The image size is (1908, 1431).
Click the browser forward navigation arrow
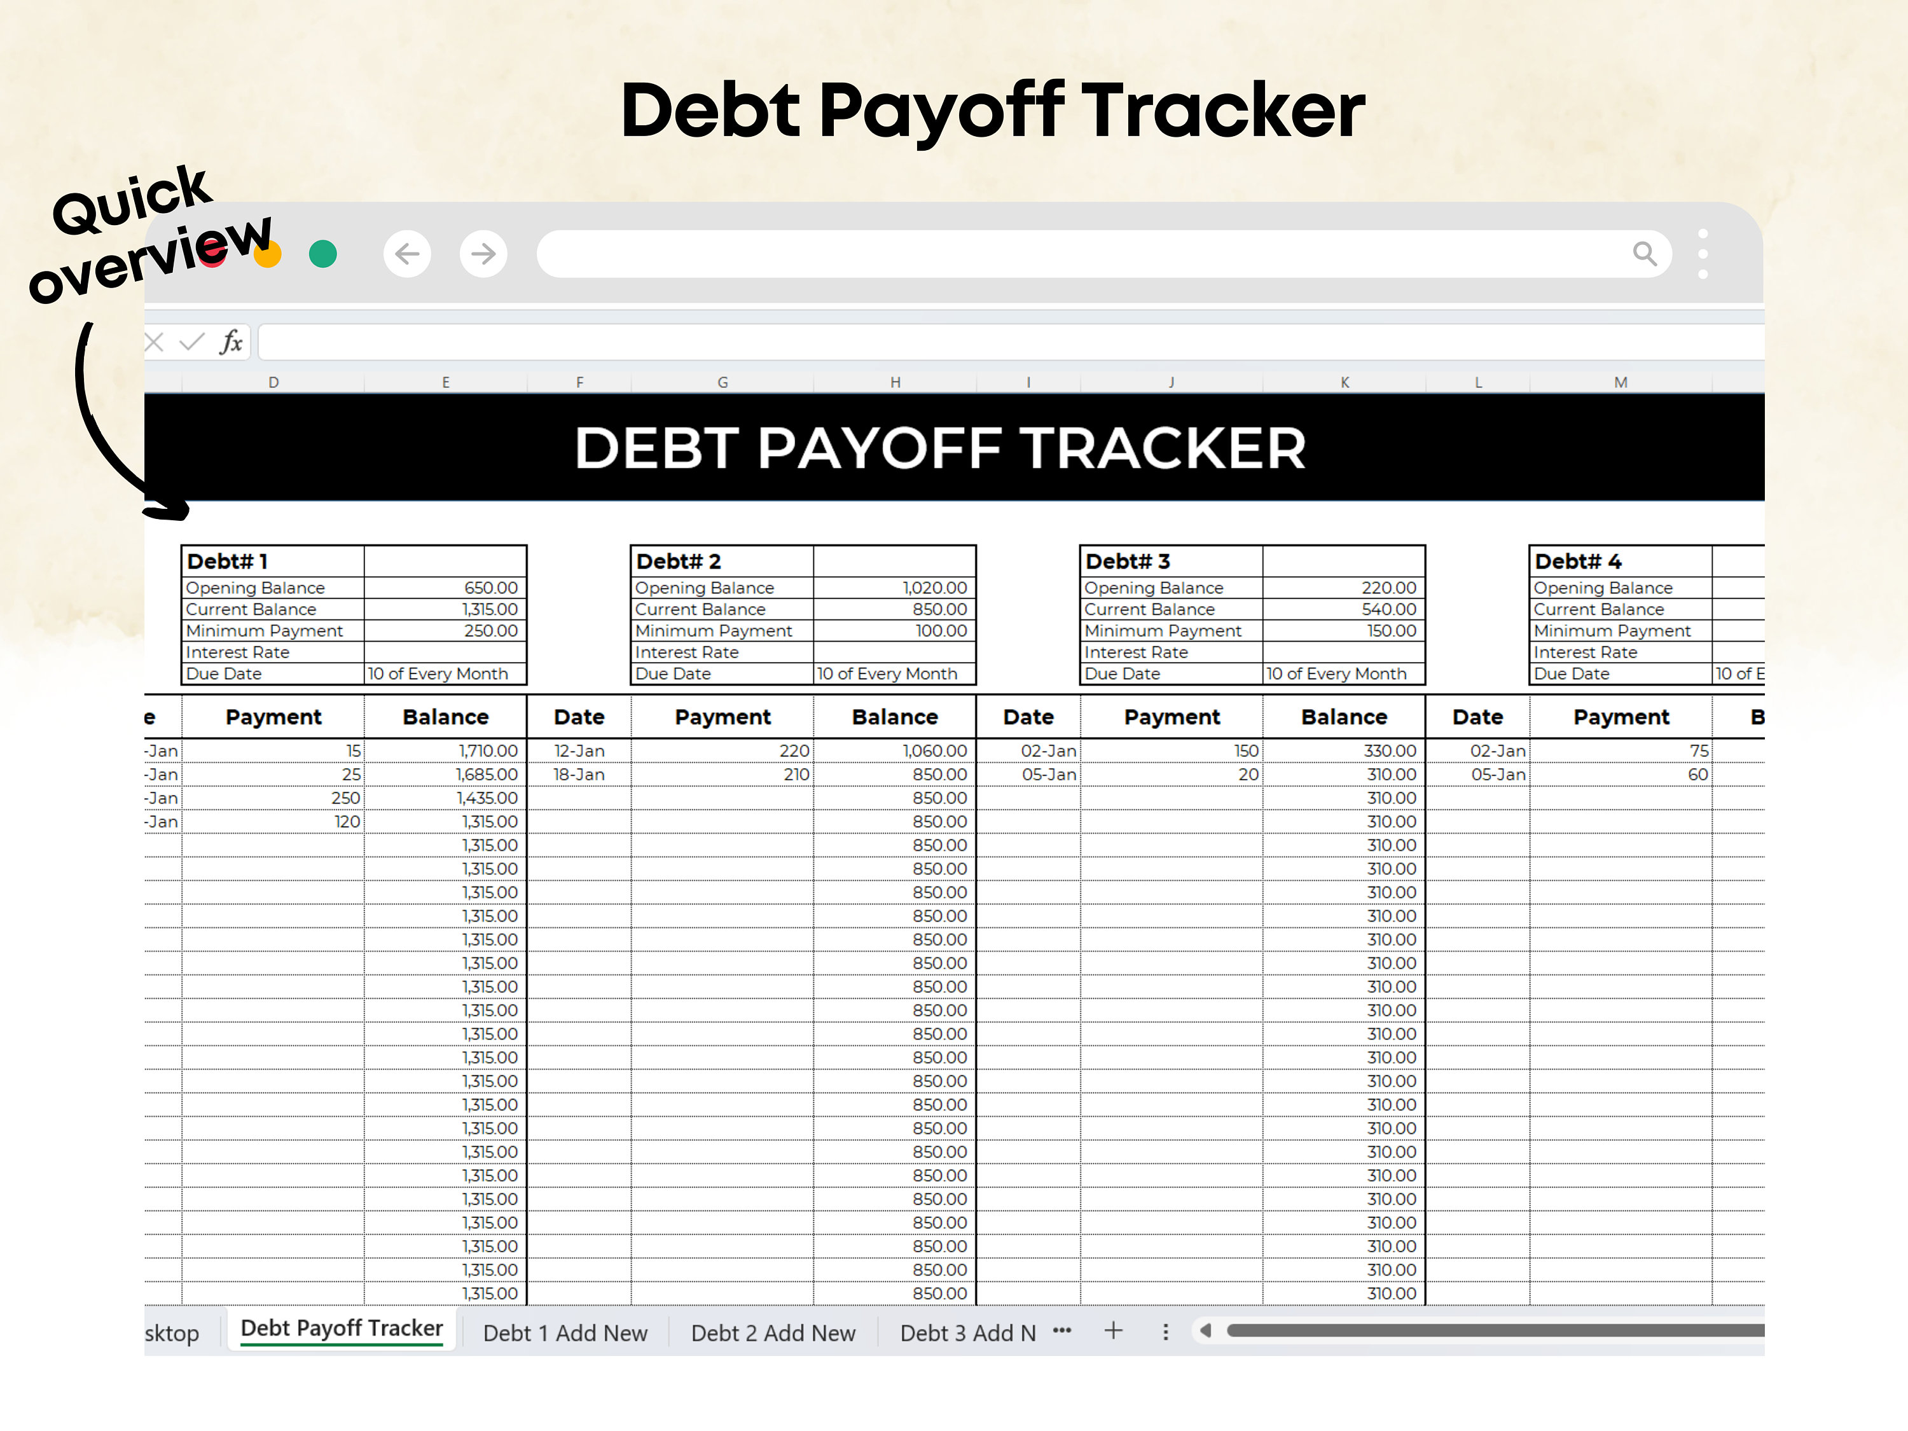click(x=483, y=252)
